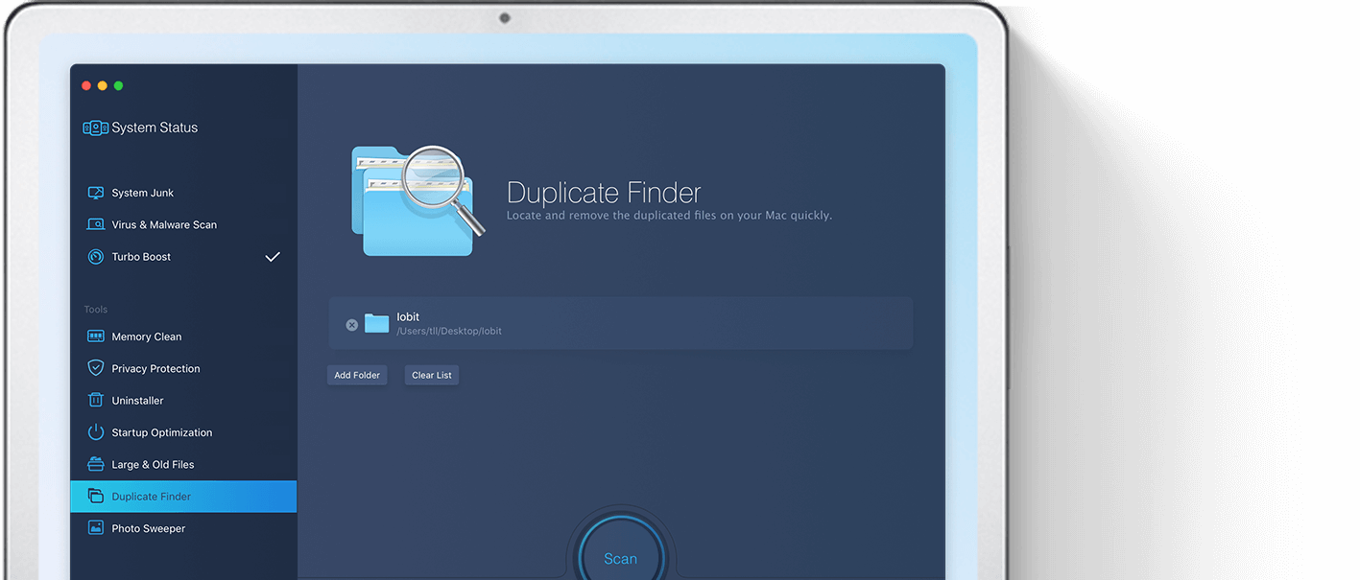Start the scan with Scan button

(x=620, y=558)
